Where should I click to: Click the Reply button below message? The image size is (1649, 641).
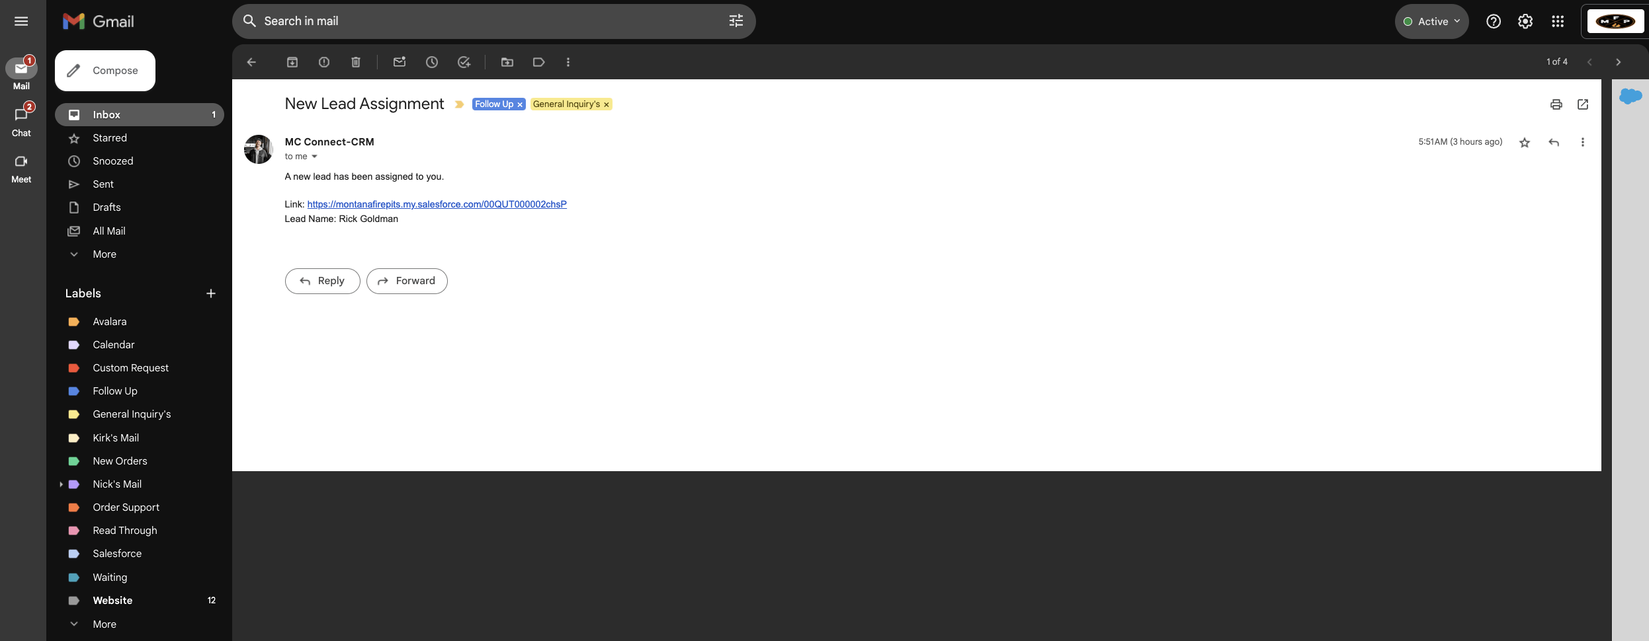323,281
